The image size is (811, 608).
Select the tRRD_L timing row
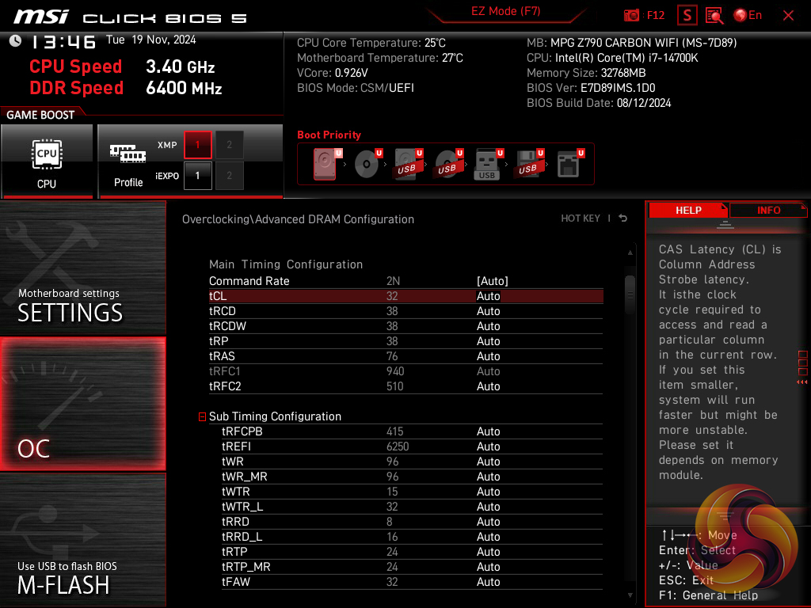tap(412, 537)
